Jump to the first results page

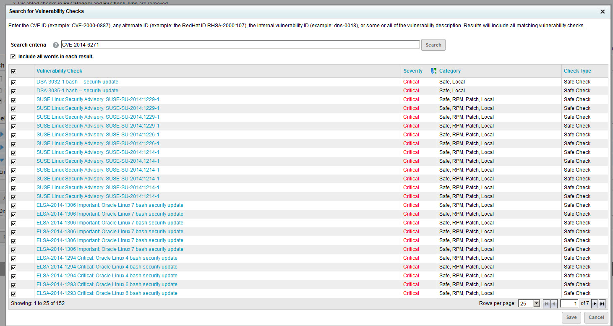(546, 303)
